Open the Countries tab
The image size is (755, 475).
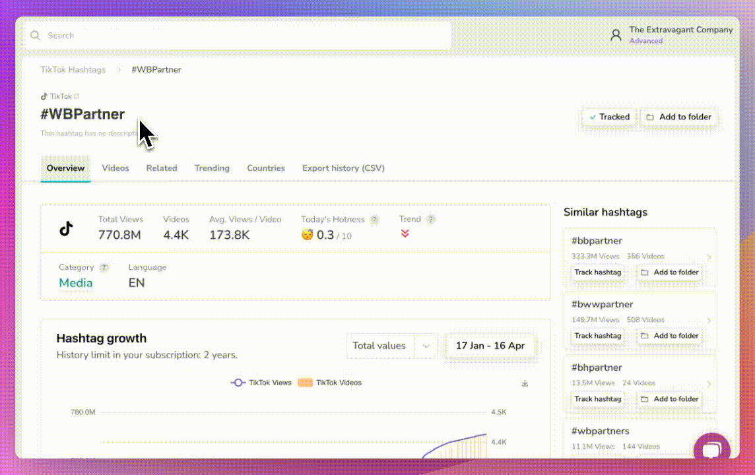pos(266,168)
